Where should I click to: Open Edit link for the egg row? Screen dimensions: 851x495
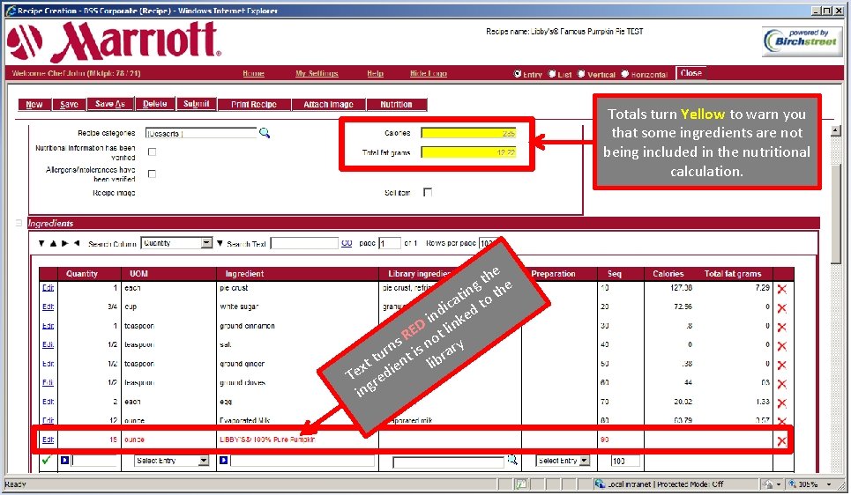(x=48, y=402)
